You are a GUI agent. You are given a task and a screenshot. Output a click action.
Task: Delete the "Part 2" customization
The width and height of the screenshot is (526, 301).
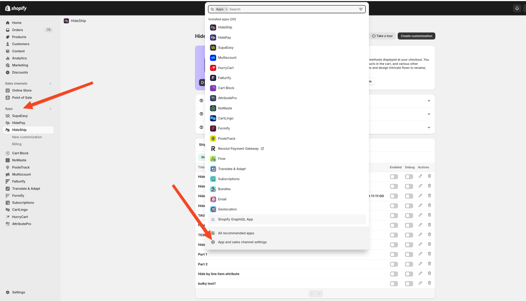pyautogui.click(x=429, y=264)
